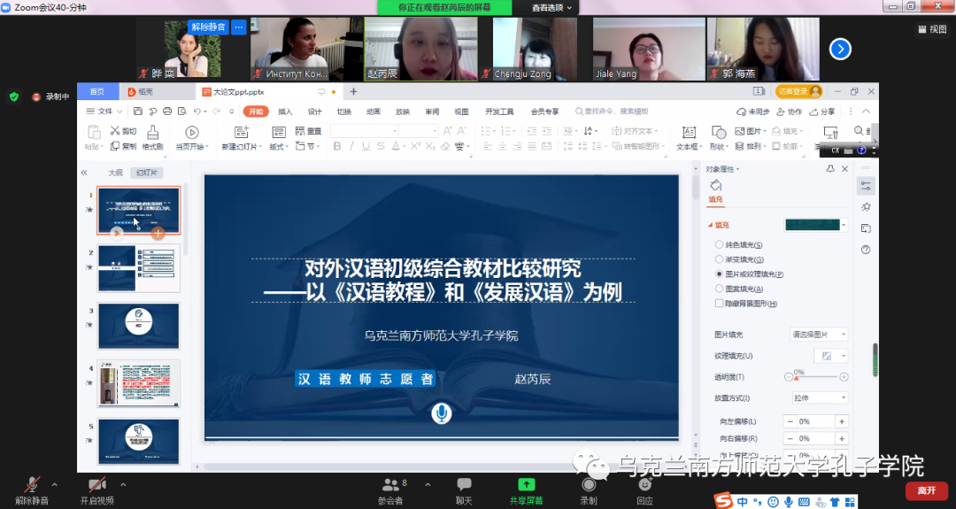Image resolution: width=956 pixels, height=509 pixels.
Task: Select the solid fill (纯色填充) radio button
Action: [719, 245]
